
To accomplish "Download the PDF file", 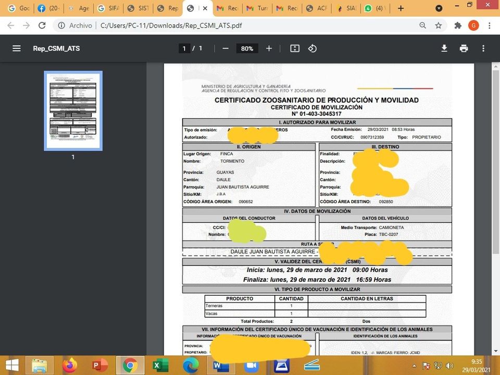I will (444, 48).
